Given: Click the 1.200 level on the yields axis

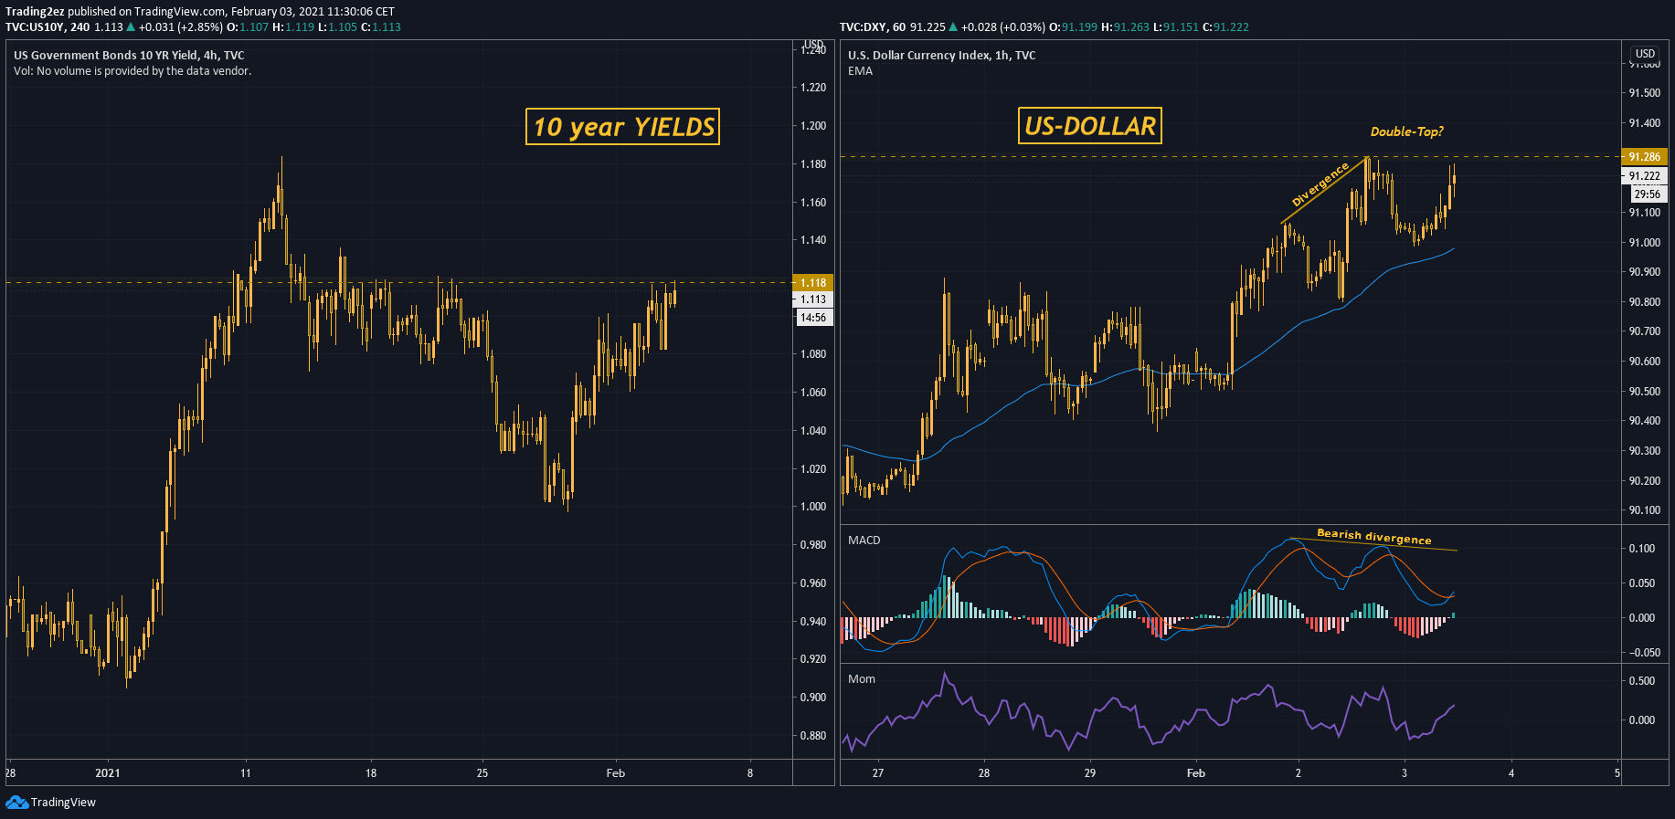Looking at the screenshot, I should tap(813, 126).
